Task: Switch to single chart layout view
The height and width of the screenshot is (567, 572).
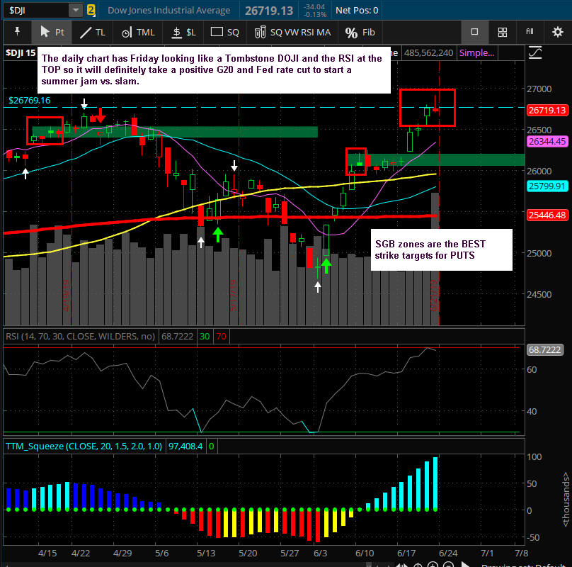Action: [x=474, y=32]
